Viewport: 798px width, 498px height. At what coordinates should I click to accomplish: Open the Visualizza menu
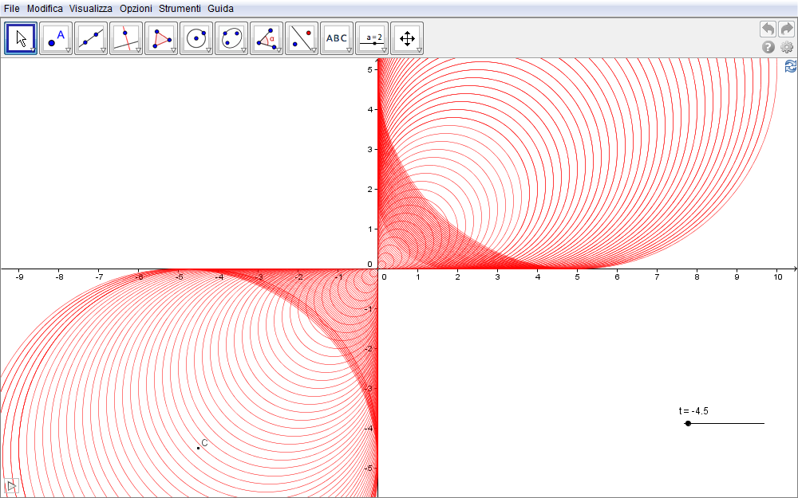[x=90, y=8]
